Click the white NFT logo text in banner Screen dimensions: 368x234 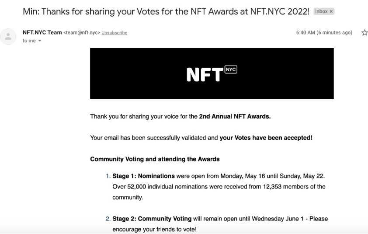(205, 74)
